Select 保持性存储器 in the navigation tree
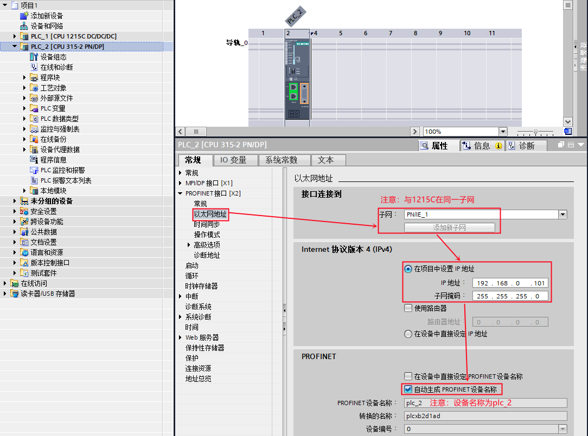Image resolution: width=588 pixels, height=436 pixels. point(204,348)
